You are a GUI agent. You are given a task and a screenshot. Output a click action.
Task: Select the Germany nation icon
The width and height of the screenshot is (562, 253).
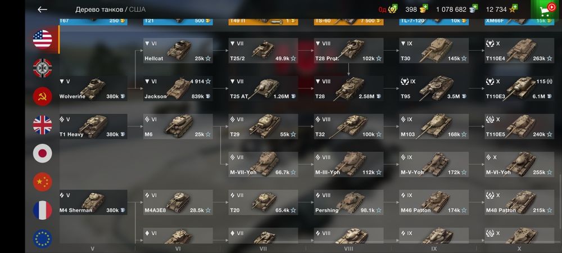pyautogui.click(x=43, y=68)
